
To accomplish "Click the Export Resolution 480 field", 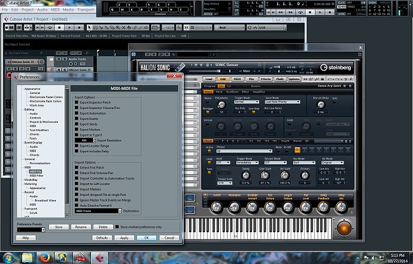I will click(84, 141).
